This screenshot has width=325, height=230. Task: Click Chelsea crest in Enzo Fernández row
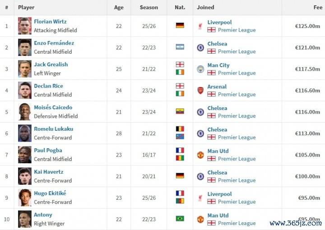(200, 47)
